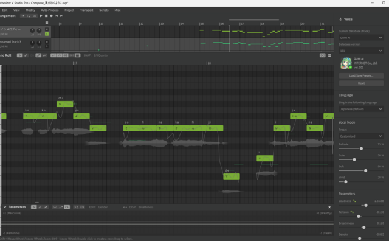Click the Stop transport button
Viewport: 389px width, 241px height.
46,16
